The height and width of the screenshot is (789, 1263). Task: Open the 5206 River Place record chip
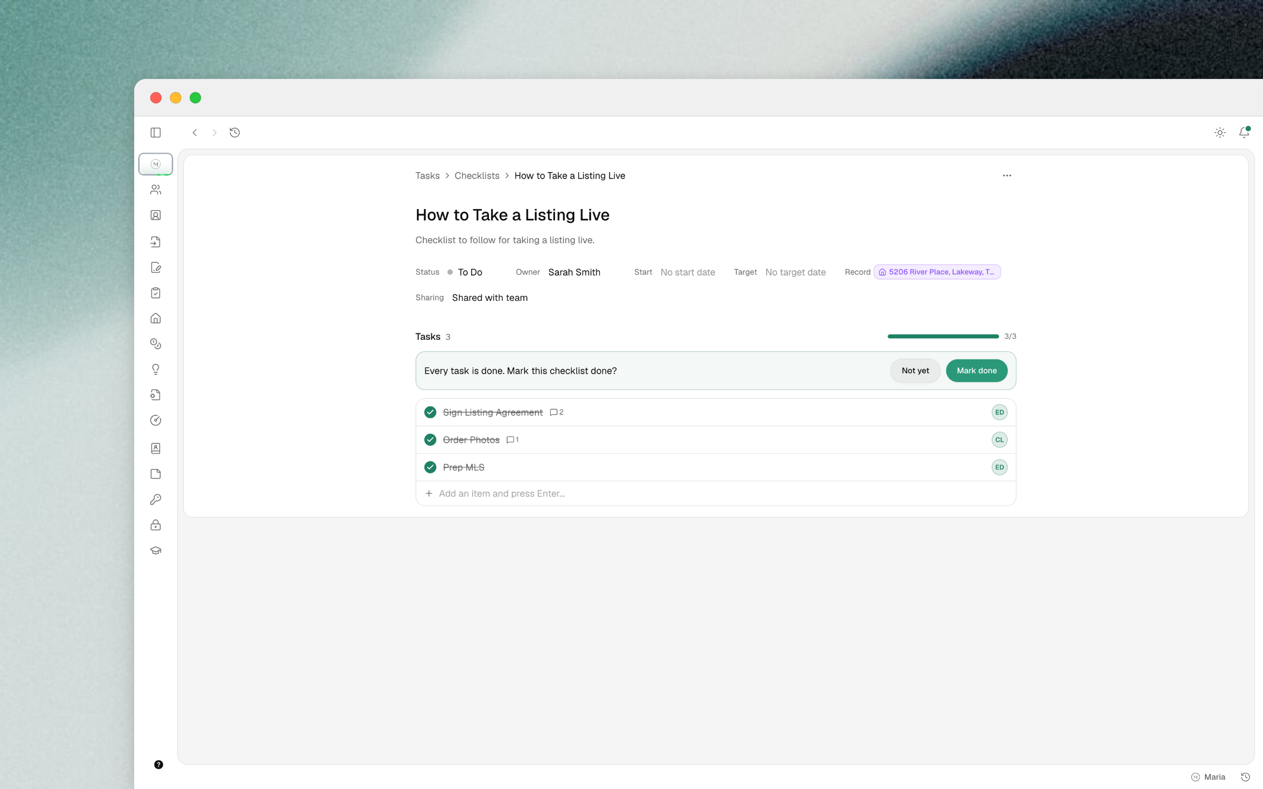click(937, 272)
